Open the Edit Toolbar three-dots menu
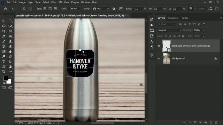Image resolution: width=223 pixels, height=125 pixels. [10, 72]
